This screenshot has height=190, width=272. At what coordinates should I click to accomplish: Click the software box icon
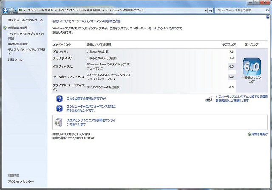click(59, 122)
